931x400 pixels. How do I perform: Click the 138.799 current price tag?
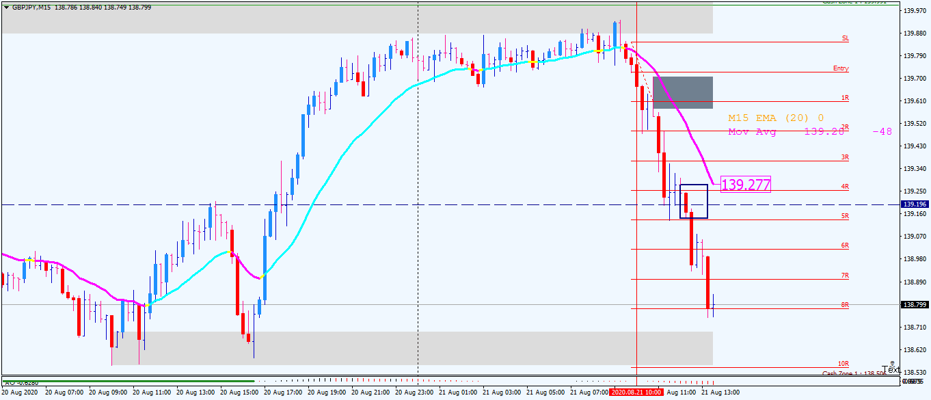click(x=914, y=305)
